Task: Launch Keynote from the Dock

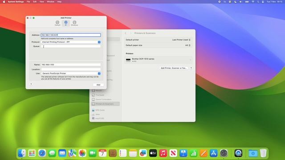Action: click(x=183, y=153)
